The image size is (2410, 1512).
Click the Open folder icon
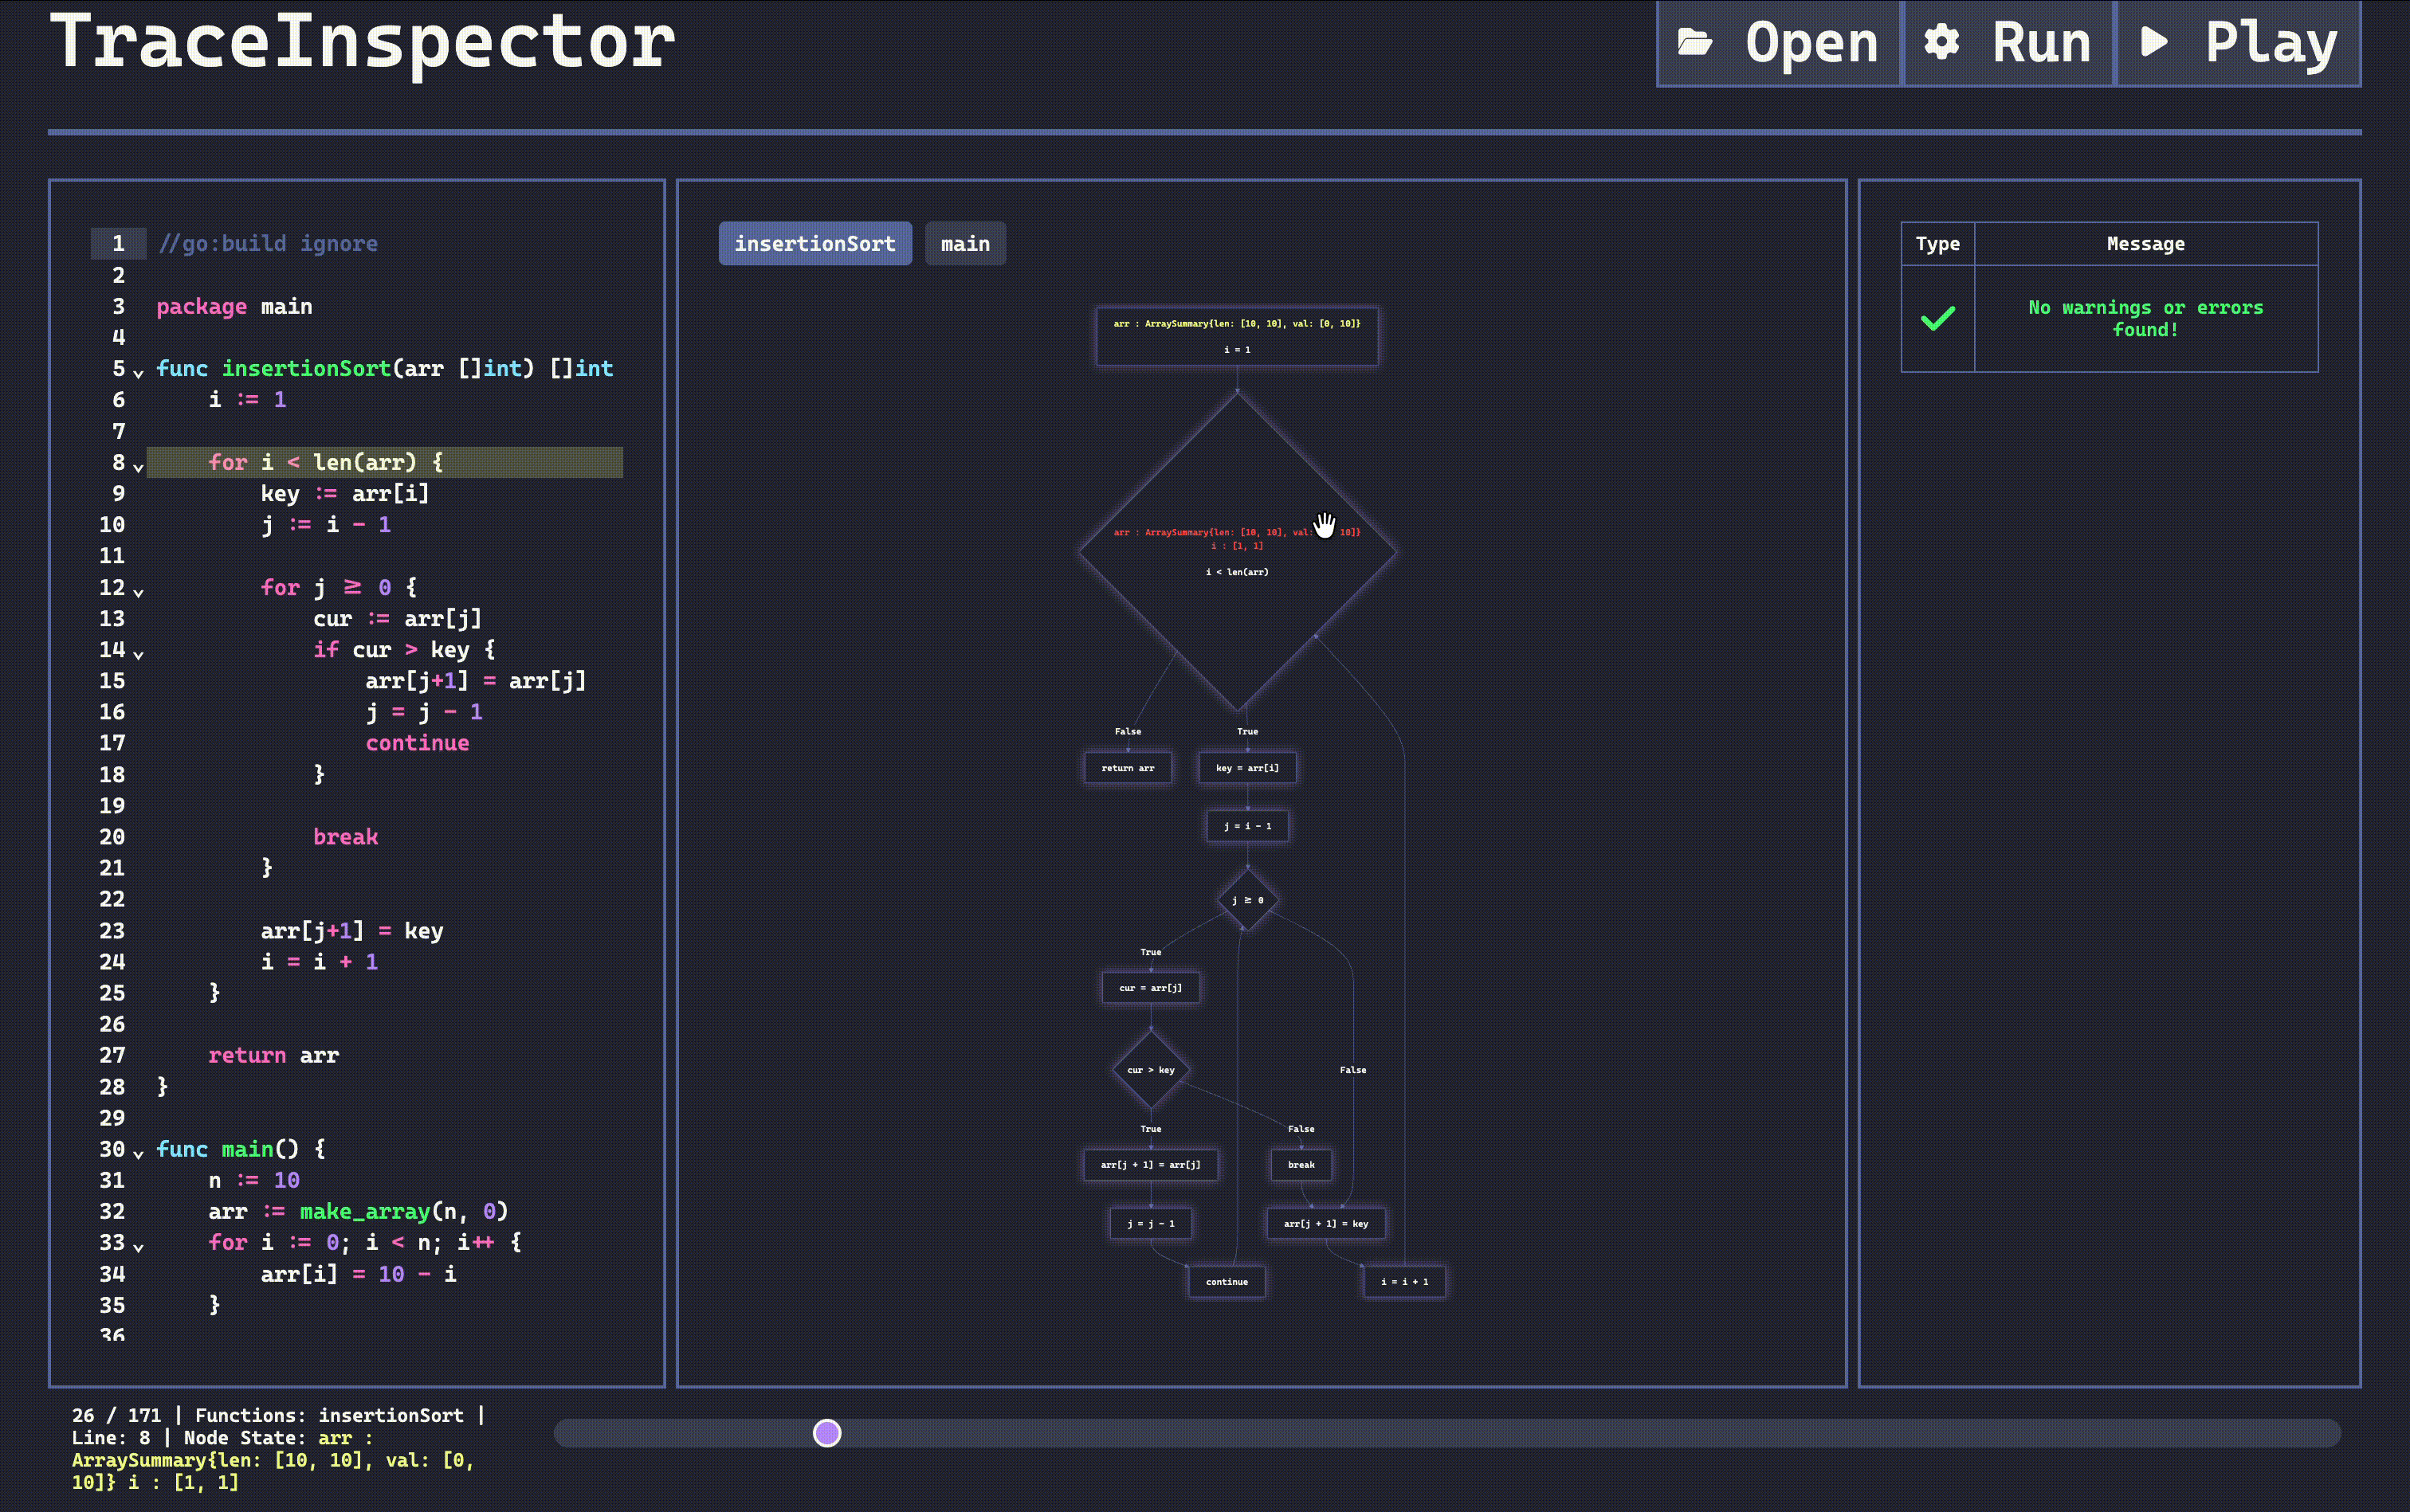point(1694,42)
